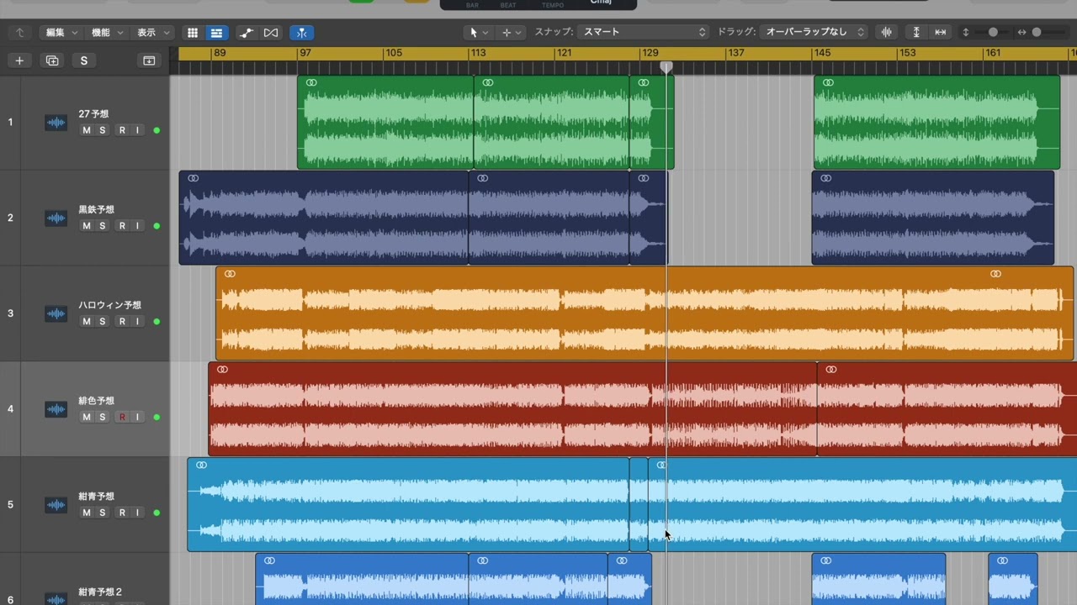This screenshot has height=605, width=1077.
Task: Open the left-click pointer tool dropdown
Action: [x=478, y=33]
